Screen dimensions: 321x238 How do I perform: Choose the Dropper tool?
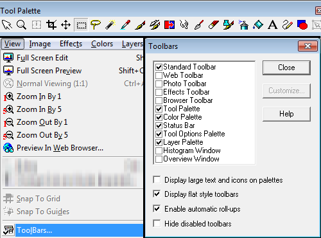(x=125, y=25)
